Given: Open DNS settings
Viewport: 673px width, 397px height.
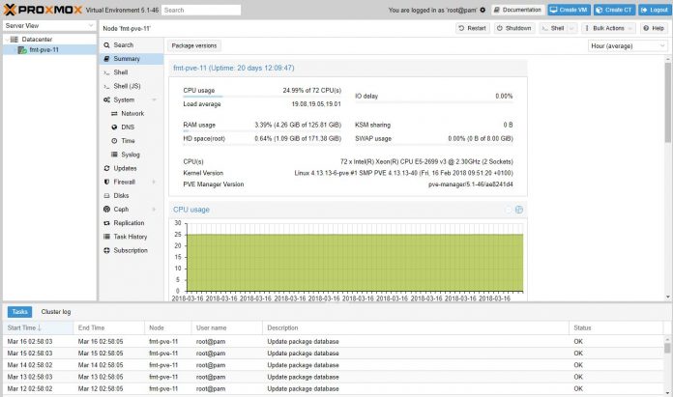Looking at the screenshot, I should 131,128.
